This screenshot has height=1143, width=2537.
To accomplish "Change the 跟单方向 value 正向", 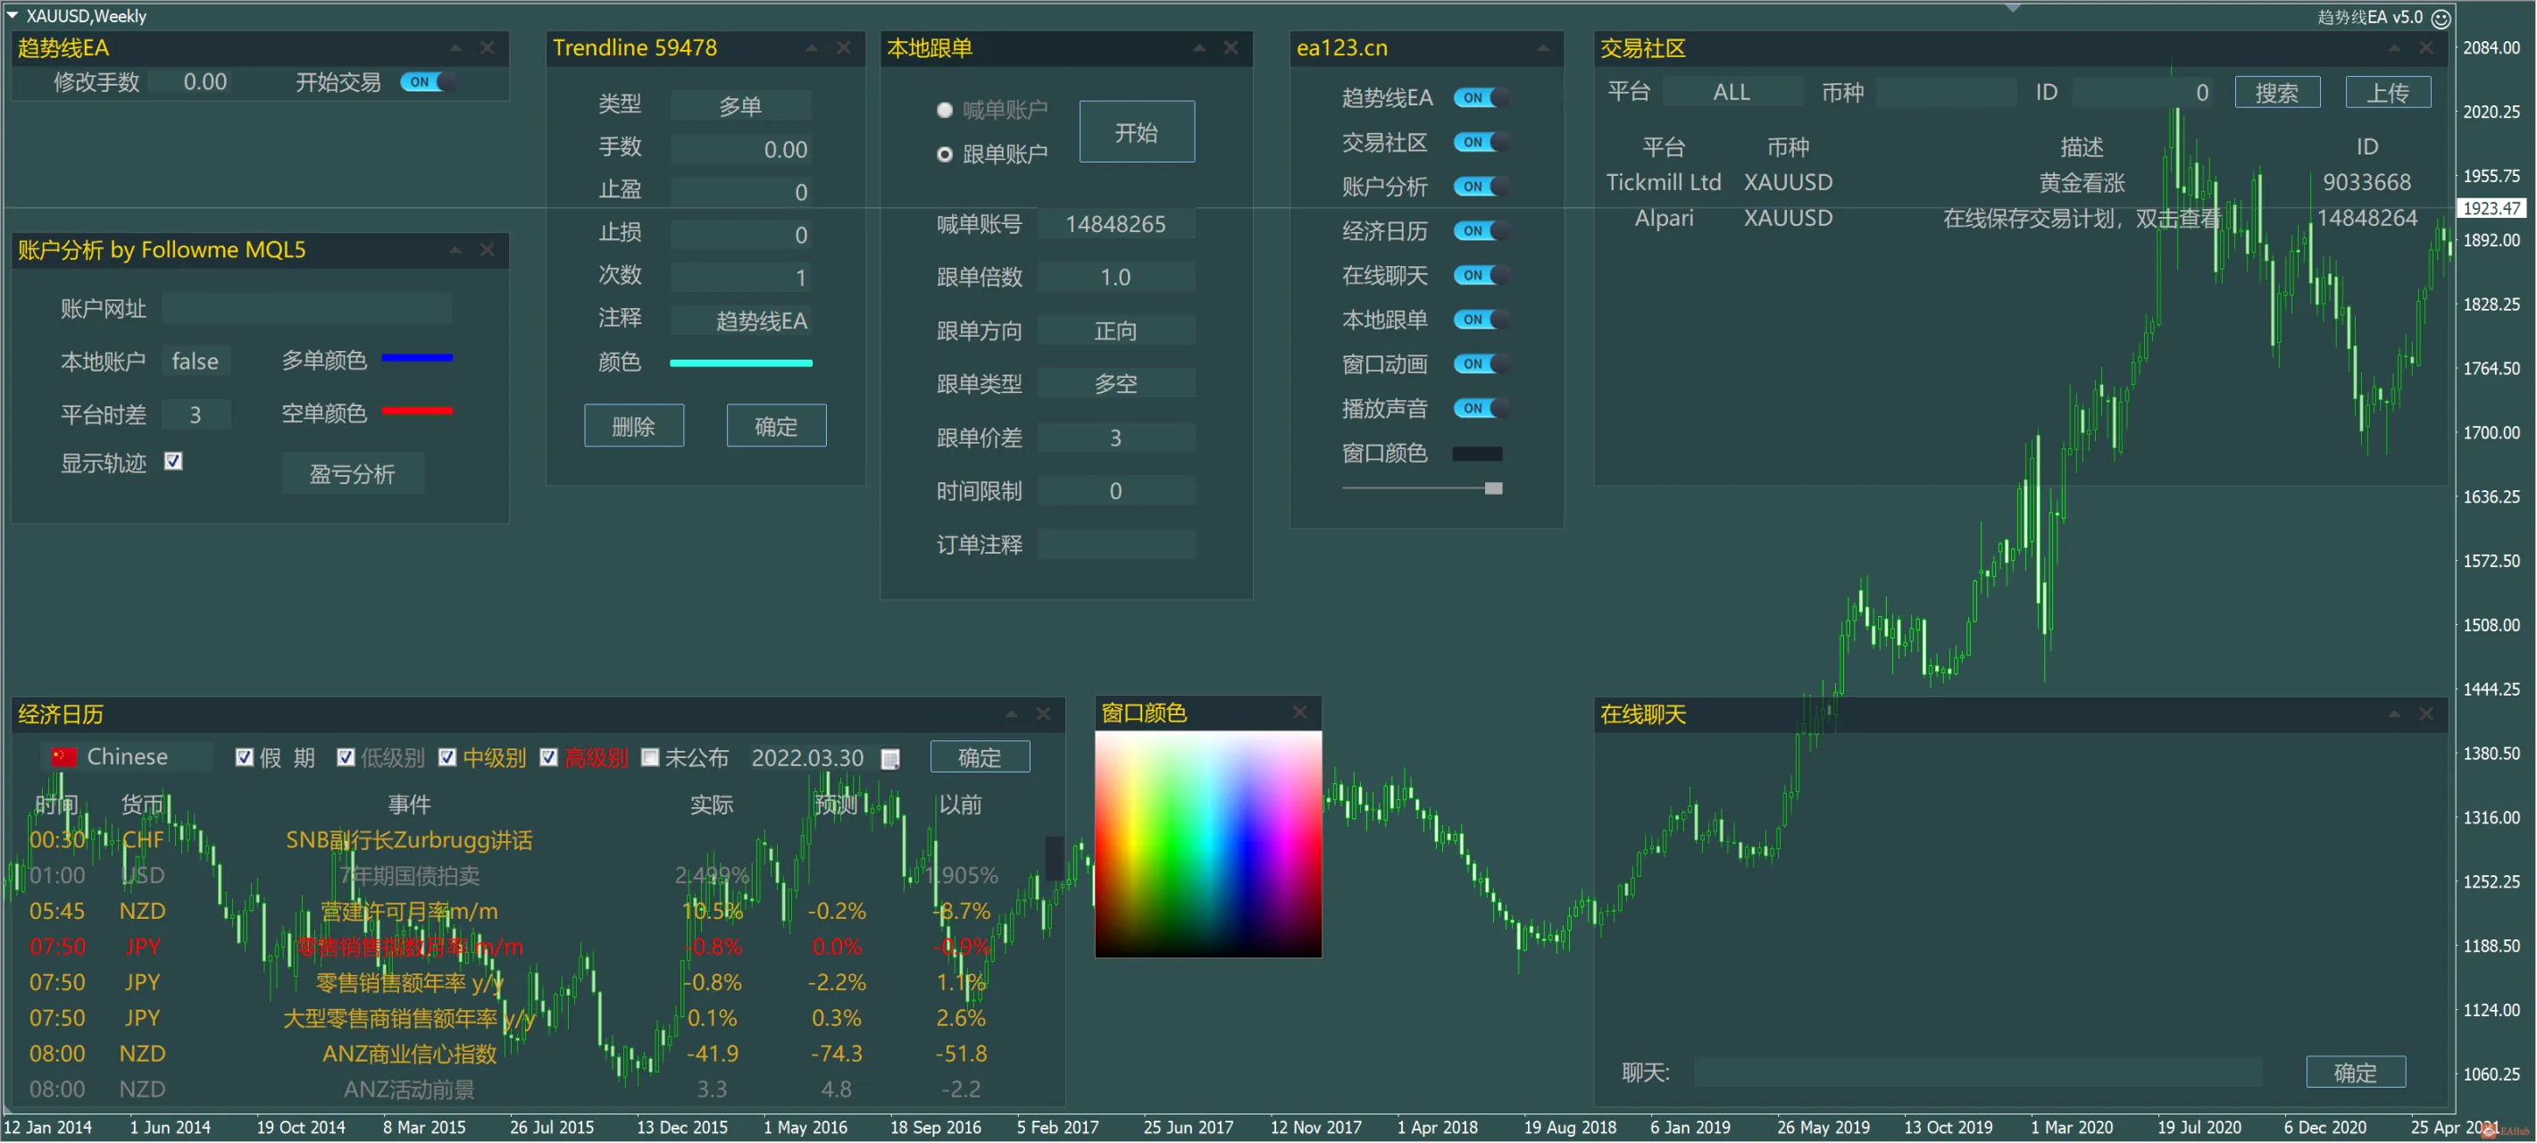I will (x=1116, y=330).
